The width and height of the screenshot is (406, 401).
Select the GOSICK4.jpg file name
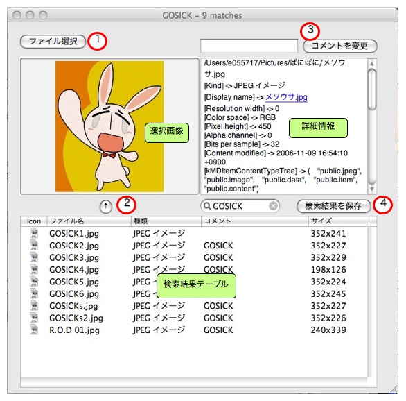pos(74,270)
